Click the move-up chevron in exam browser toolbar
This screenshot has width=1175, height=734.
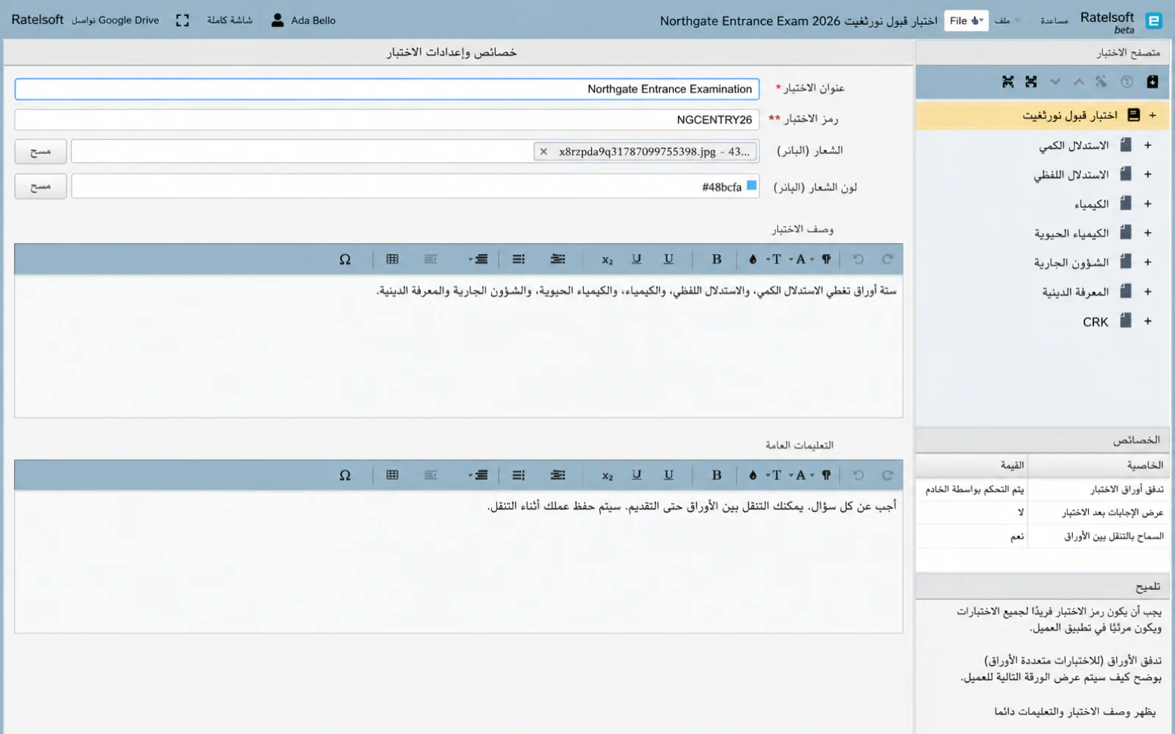click(1079, 81)
